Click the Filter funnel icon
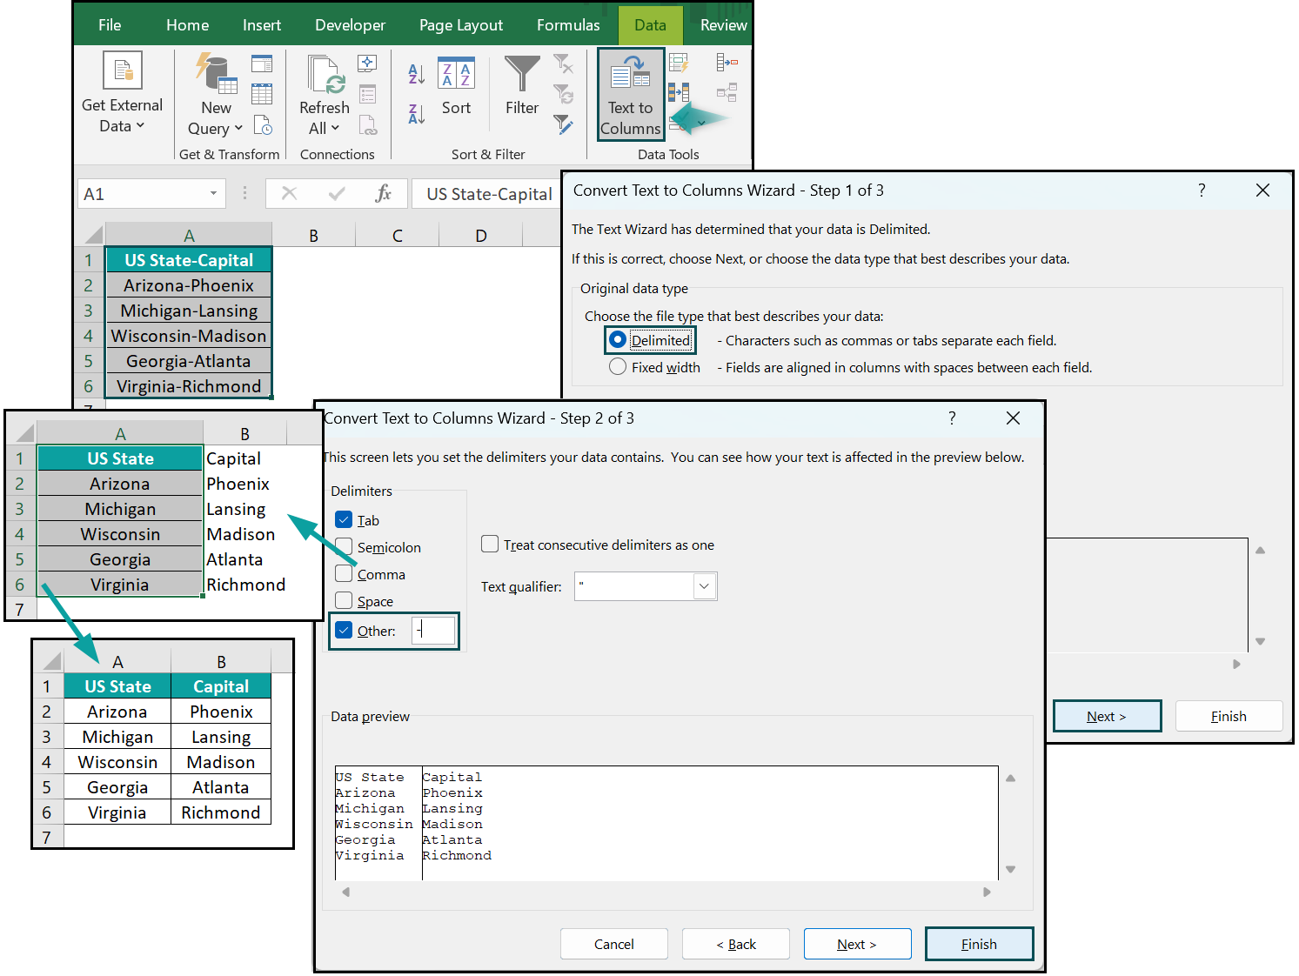Screen dimensions: 1299x976 [x=521, y=78]
